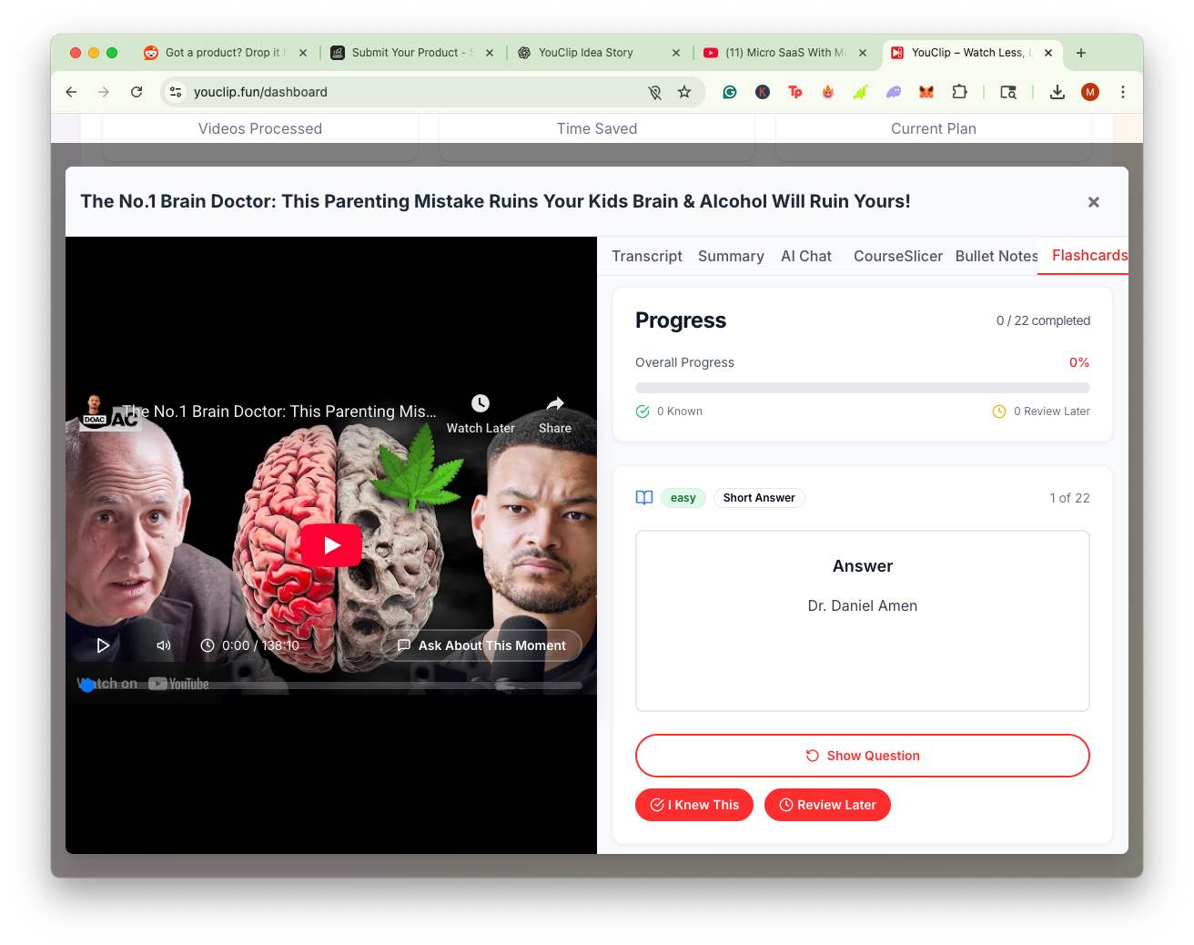Mute the video with the speaker icon
Viewport: 1194px width, 945px height.
(164, 645)
